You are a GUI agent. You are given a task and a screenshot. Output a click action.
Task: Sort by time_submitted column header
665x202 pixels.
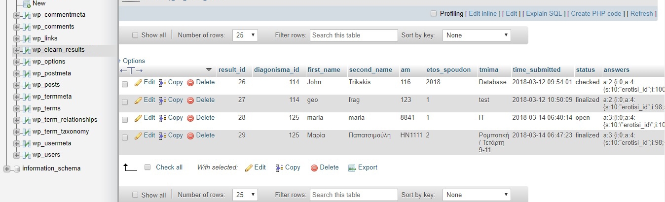[537, 70]
